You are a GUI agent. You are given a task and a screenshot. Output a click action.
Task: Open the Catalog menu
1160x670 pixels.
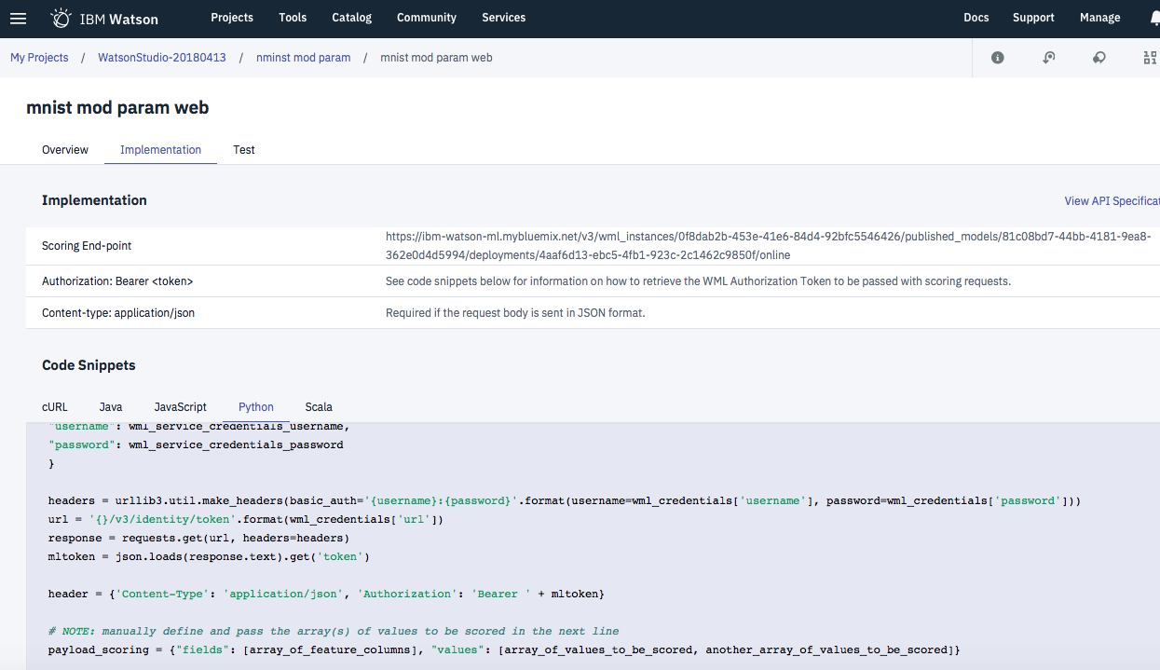pyautogui.click(x=352, y=18)
